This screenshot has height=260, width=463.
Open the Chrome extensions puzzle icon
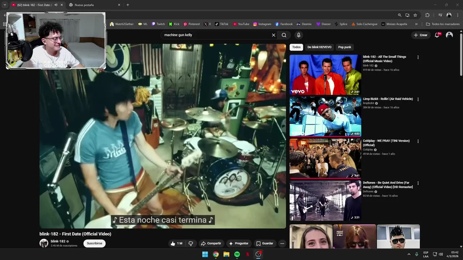coord(427,15)
